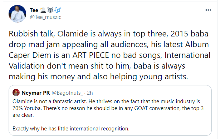Click the Neymar PR small avatar

tap(16, 93)
